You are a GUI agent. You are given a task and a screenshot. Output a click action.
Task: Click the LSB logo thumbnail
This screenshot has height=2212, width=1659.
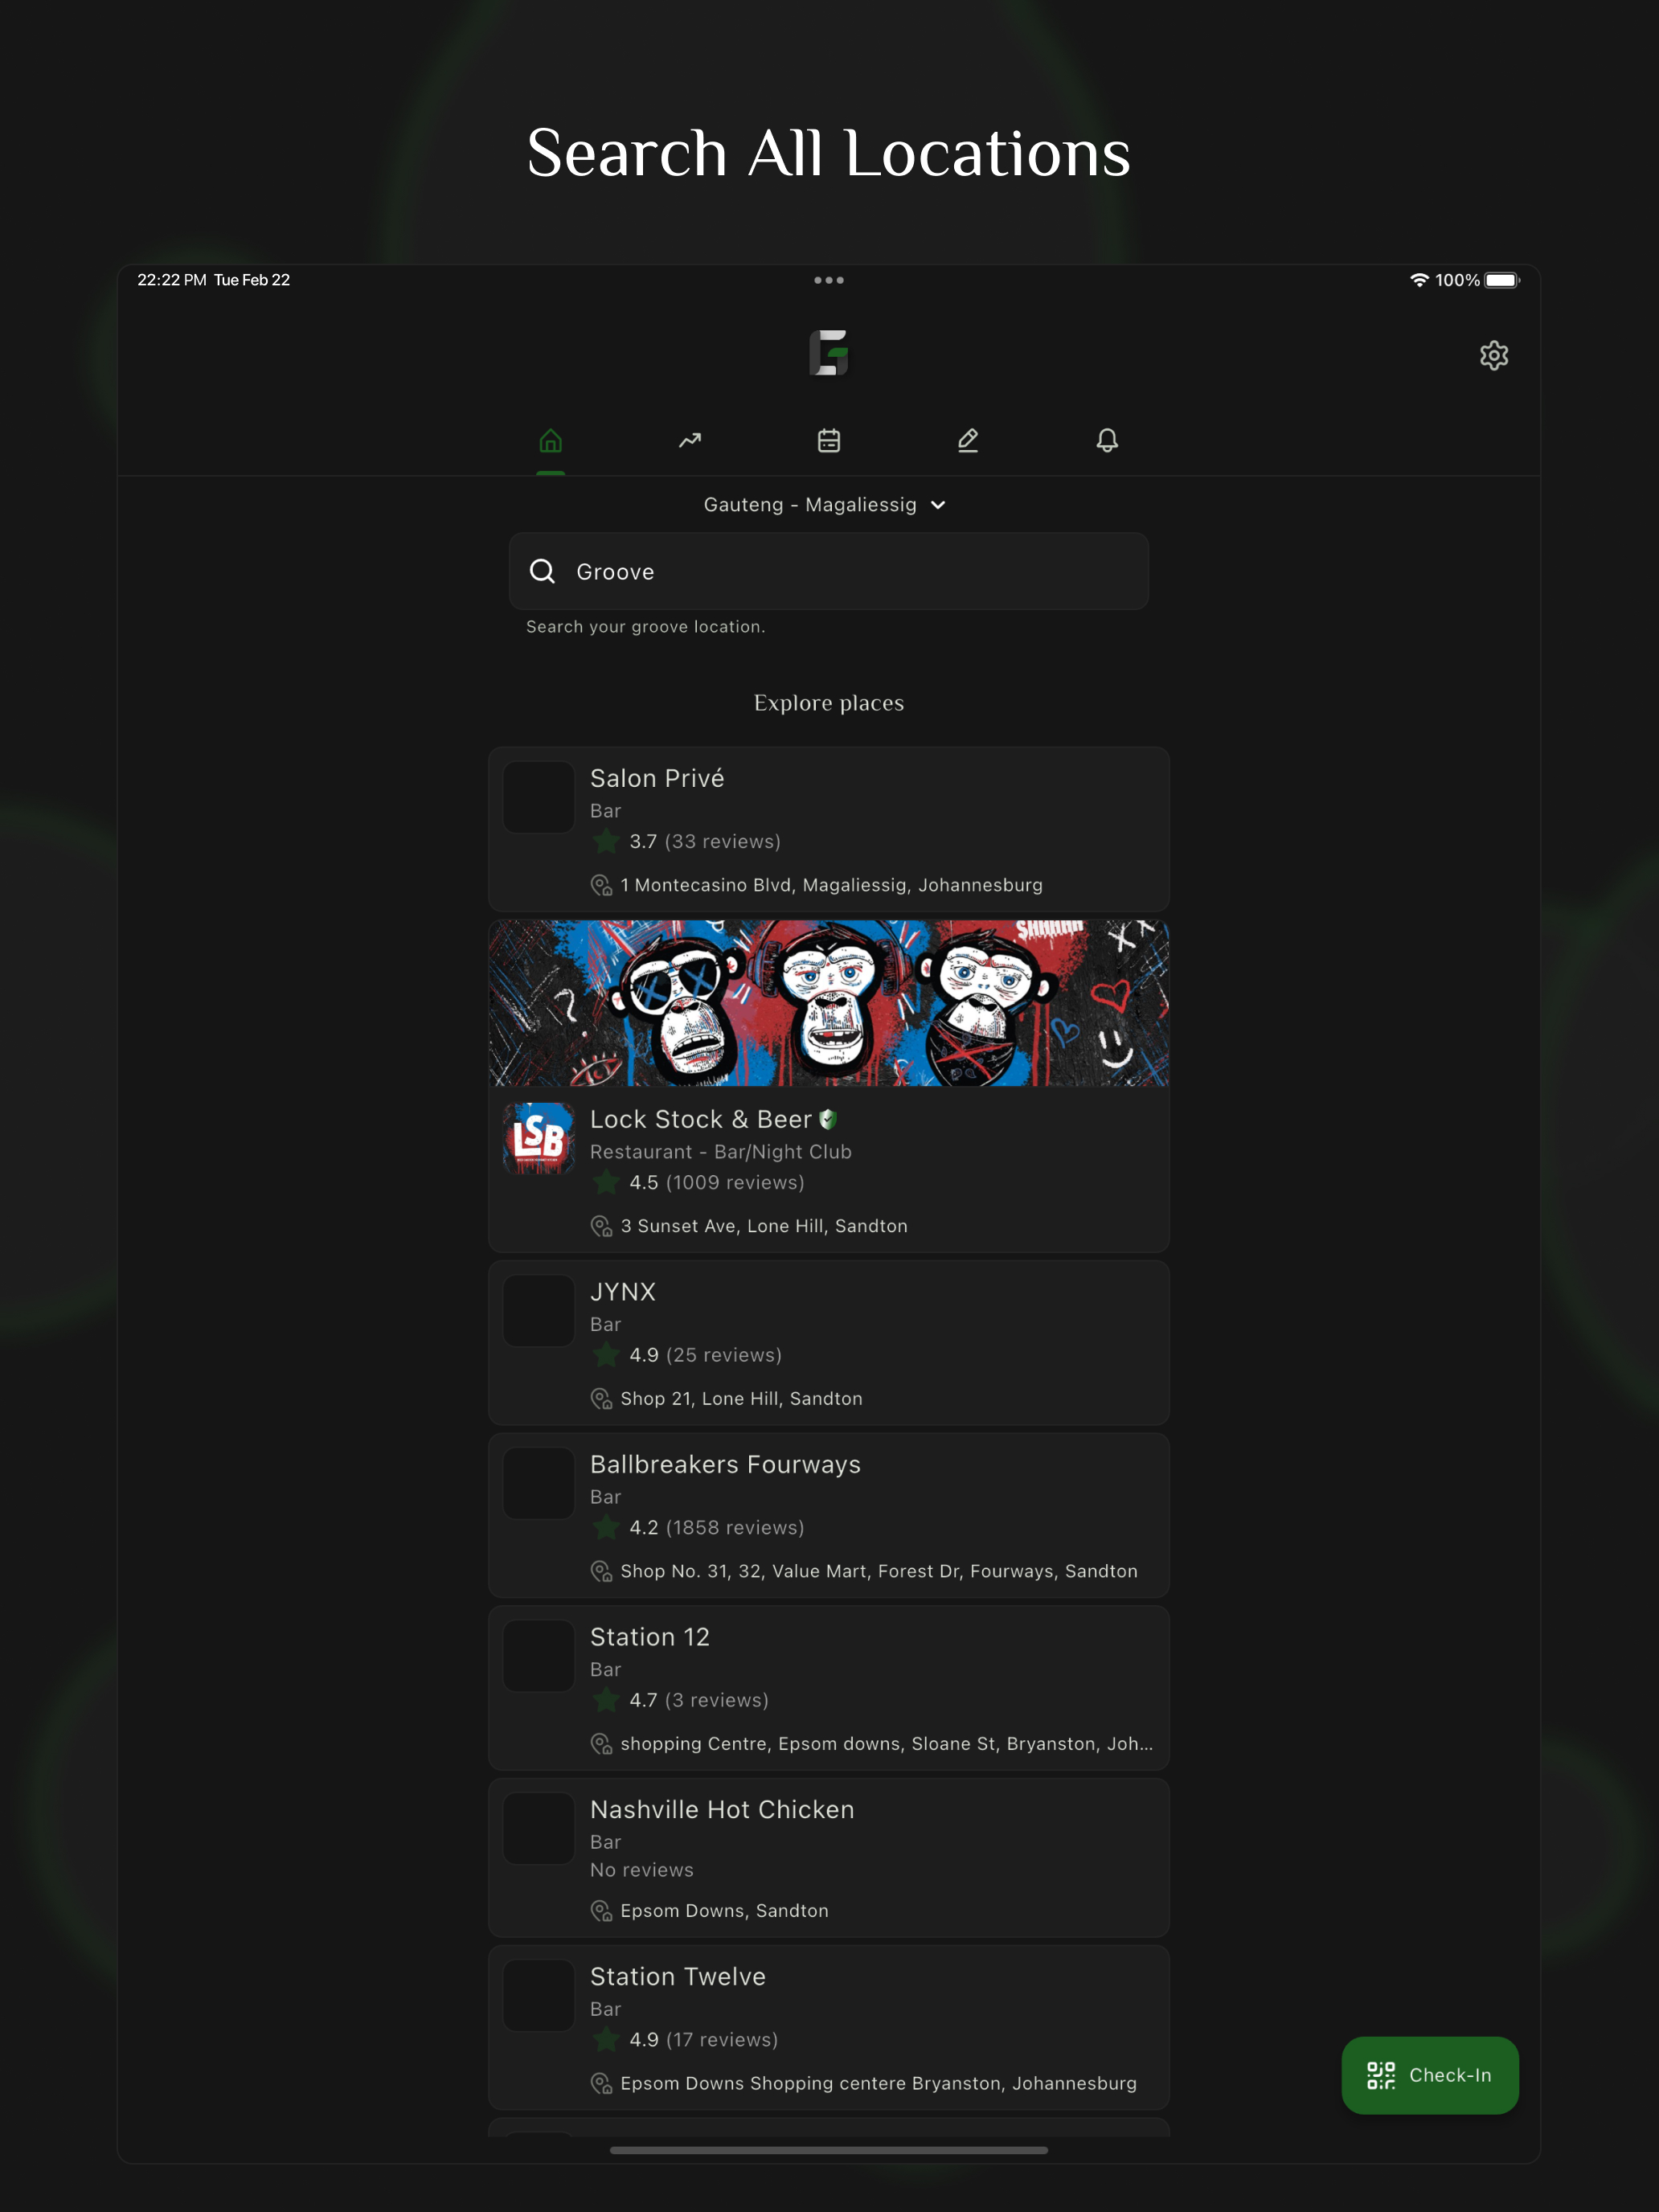point(539,1138)
